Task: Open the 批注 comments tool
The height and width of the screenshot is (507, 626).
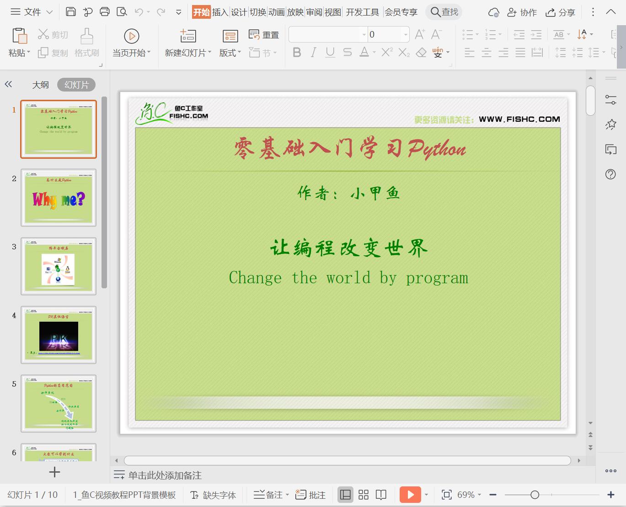Action: [310, 495]
